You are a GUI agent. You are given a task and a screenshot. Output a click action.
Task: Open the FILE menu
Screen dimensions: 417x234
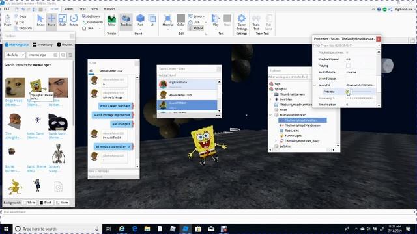(x=7, y=9)
